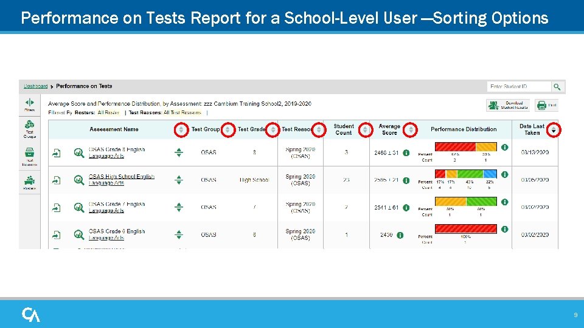Click the export icon for High School row
This screenshot has width=584, height=328.
[x=56, y=180]
